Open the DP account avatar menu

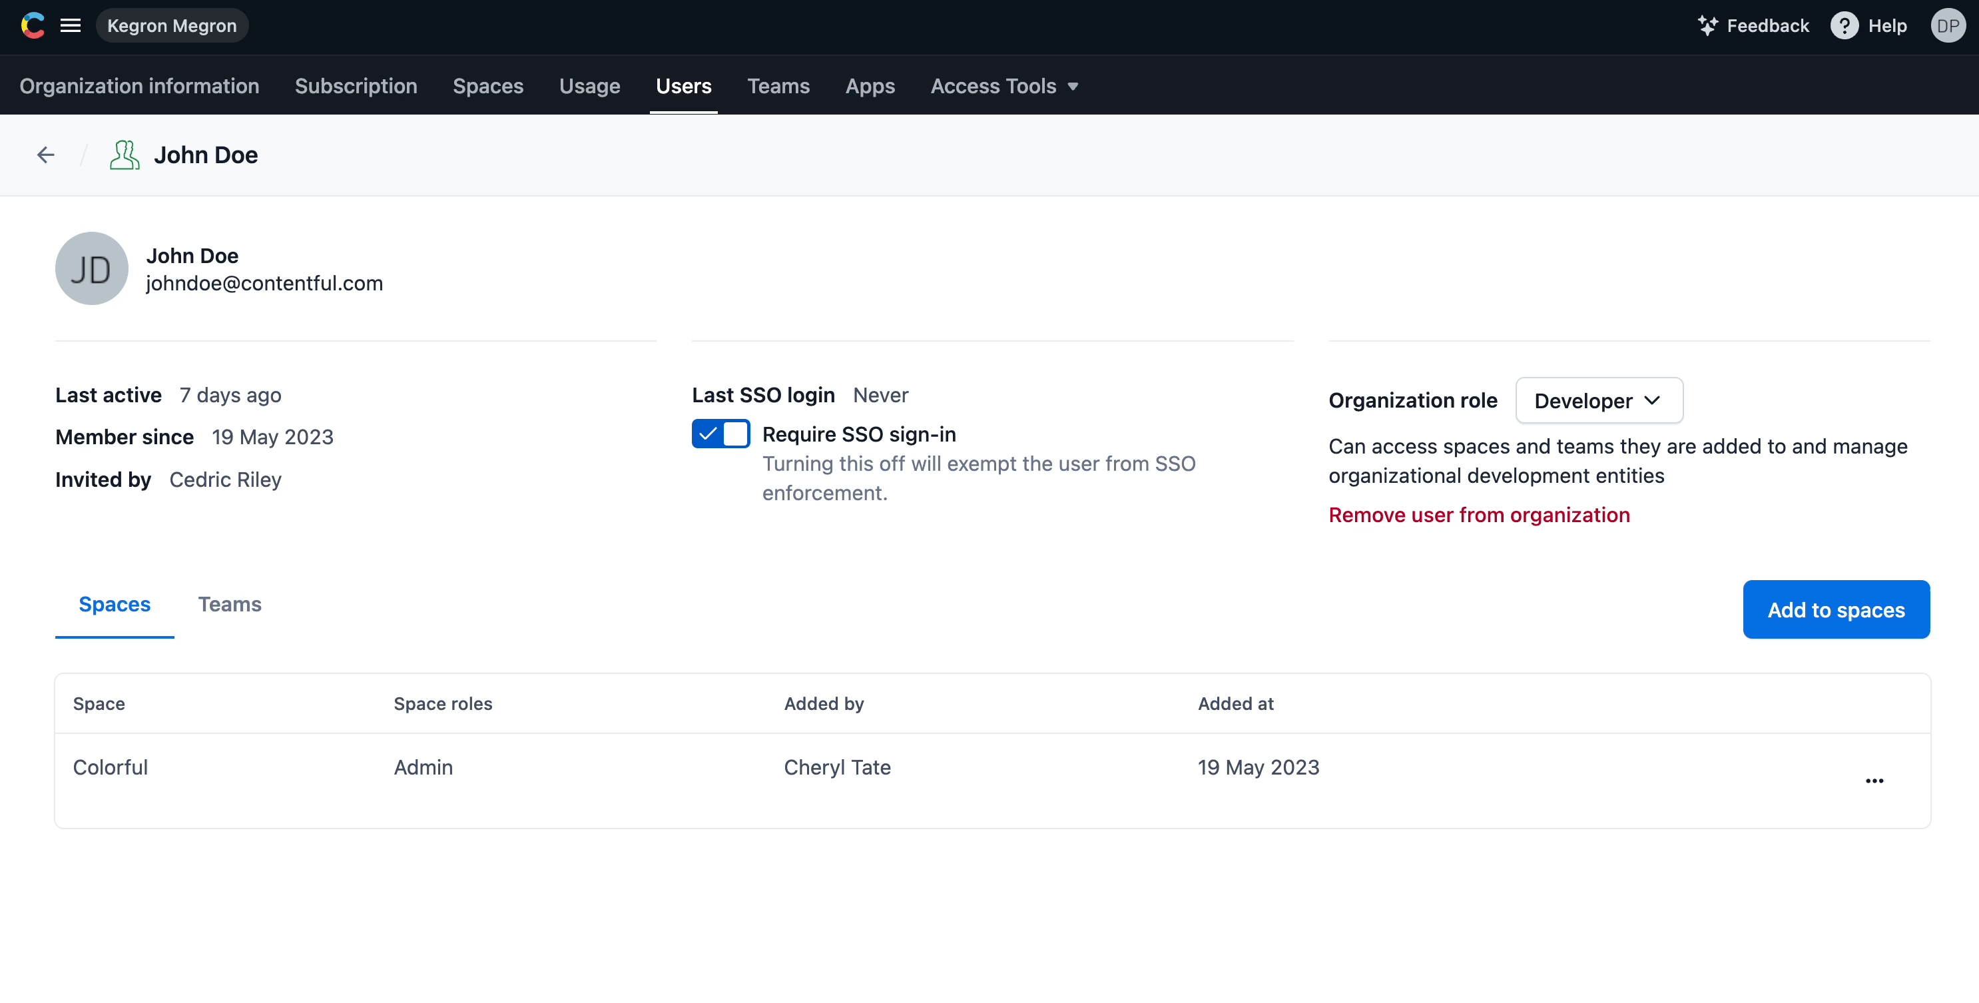tap(1947, 25)
